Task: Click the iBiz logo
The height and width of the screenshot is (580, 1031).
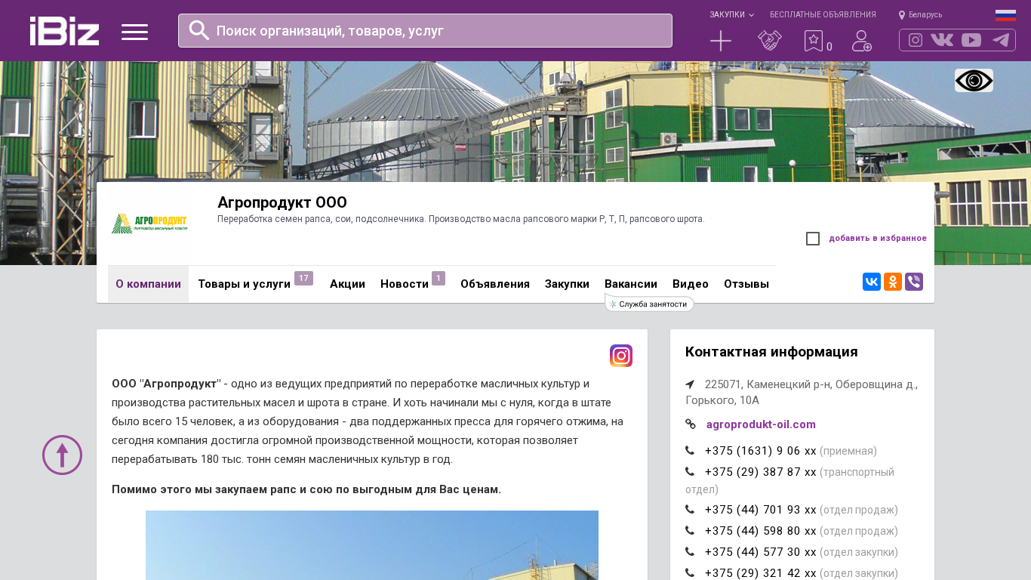Action: [64, 31]
